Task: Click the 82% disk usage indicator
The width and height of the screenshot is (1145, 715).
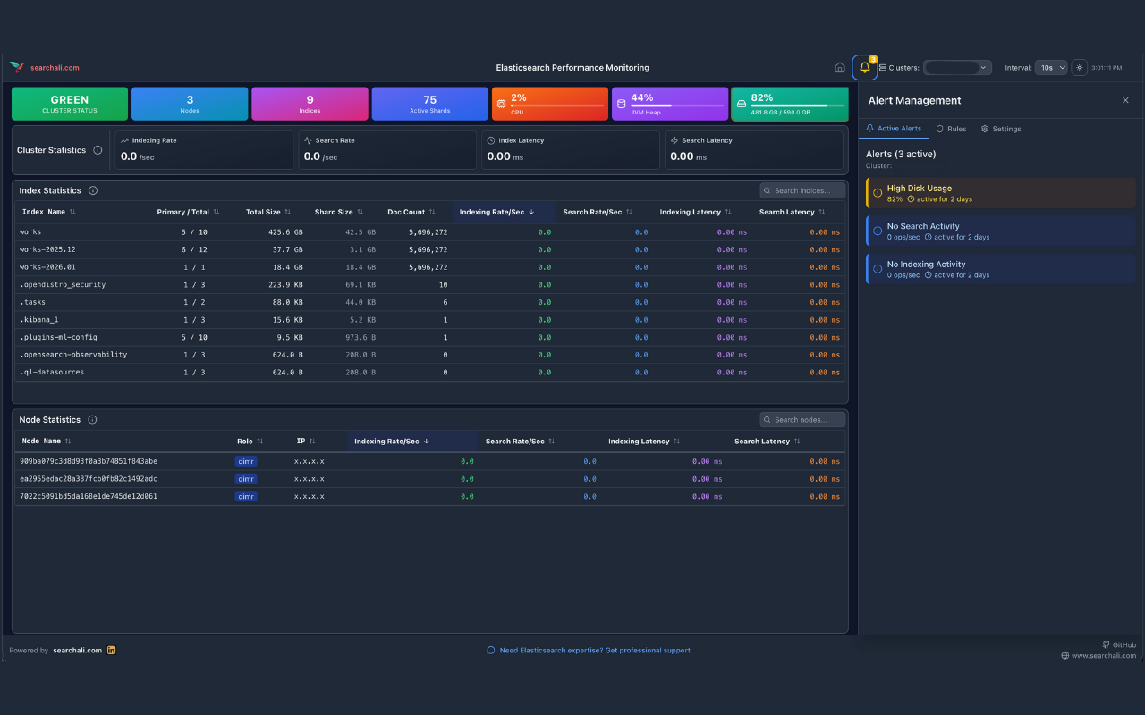Action: [790, 104]
